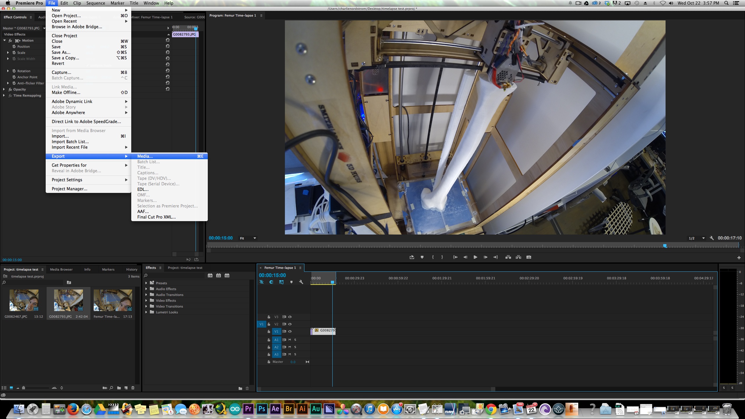Screen dimensions: 745x419
Task: Click New Item icon in Project panel
Action: point(126,388)
